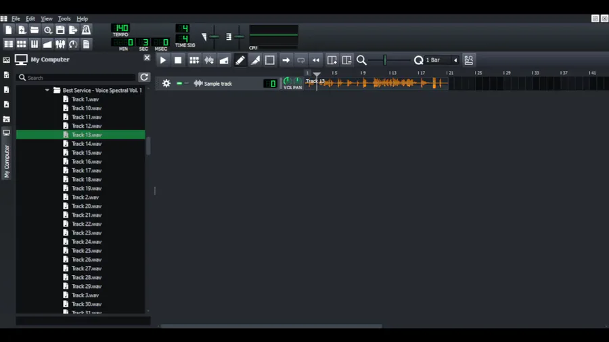Open the Piano Roll

pos(35,44)
